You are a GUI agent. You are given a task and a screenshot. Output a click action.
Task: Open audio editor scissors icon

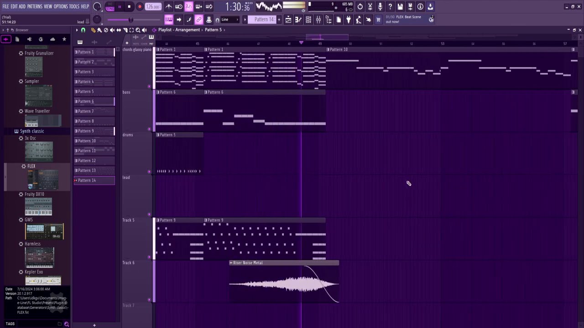coord(370,7)
